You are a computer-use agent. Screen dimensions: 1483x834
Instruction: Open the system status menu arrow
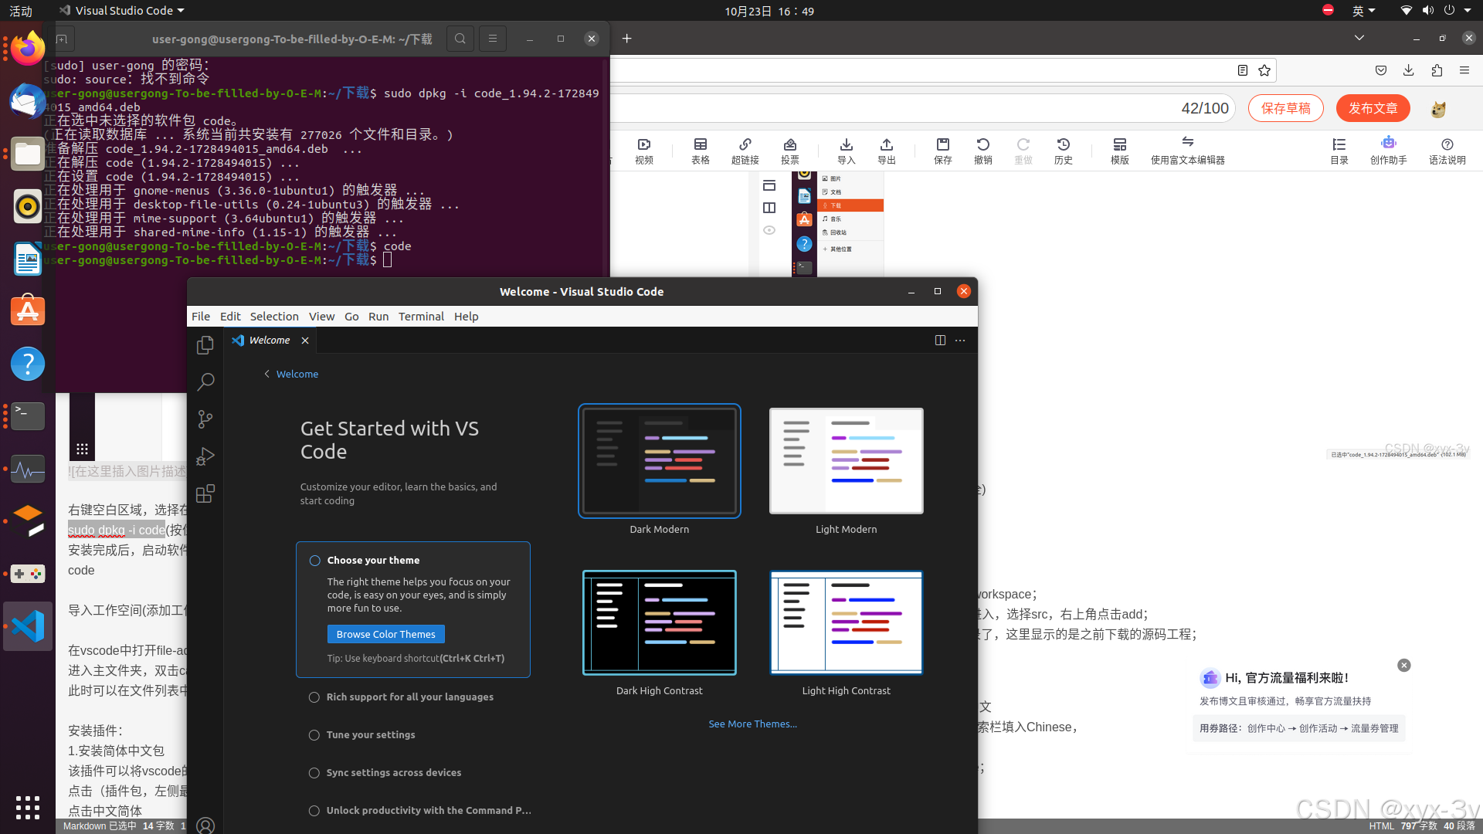coord(1468,11)
